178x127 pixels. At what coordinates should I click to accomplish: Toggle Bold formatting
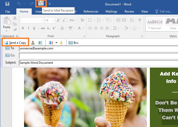click(x=23, y=28)
